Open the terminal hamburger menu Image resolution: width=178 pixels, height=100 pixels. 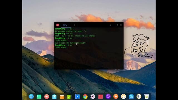coord(110,25)
